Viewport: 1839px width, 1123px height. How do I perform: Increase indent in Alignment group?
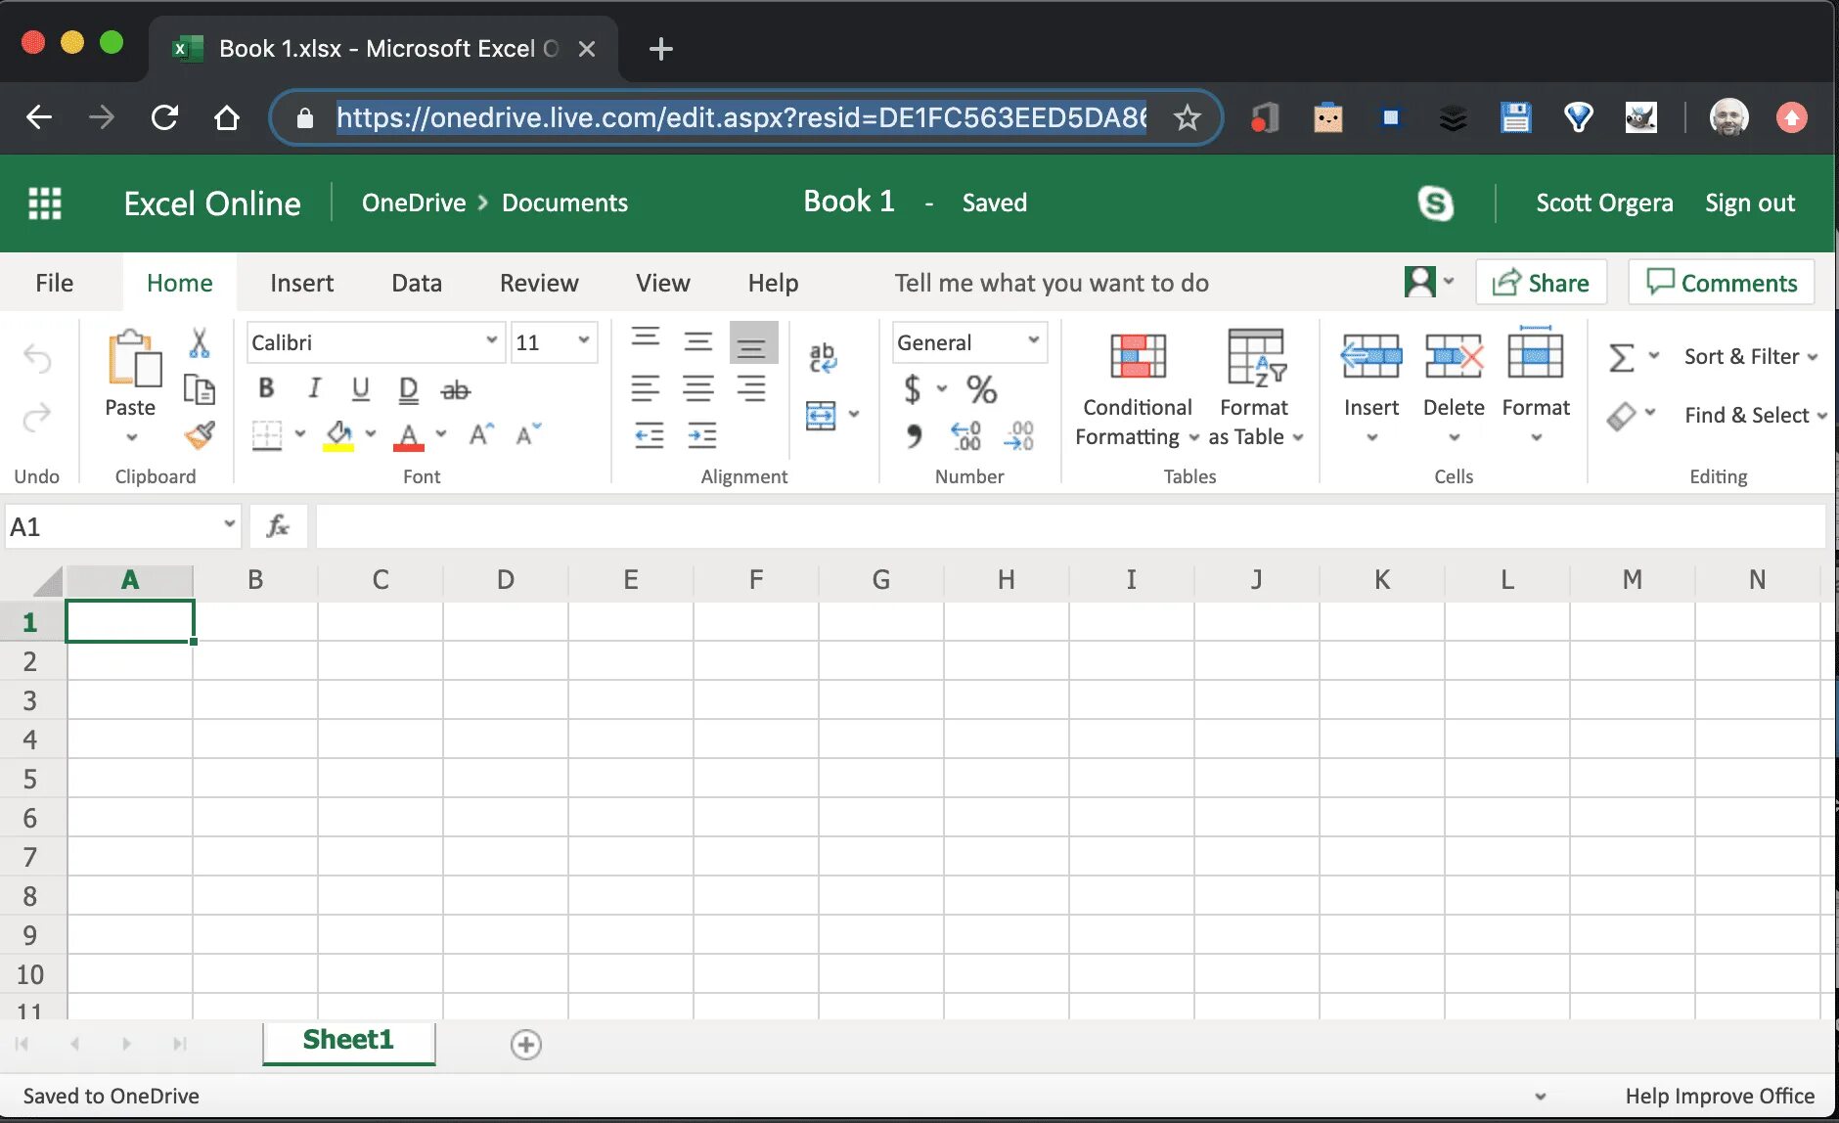[x=701, y=435]
